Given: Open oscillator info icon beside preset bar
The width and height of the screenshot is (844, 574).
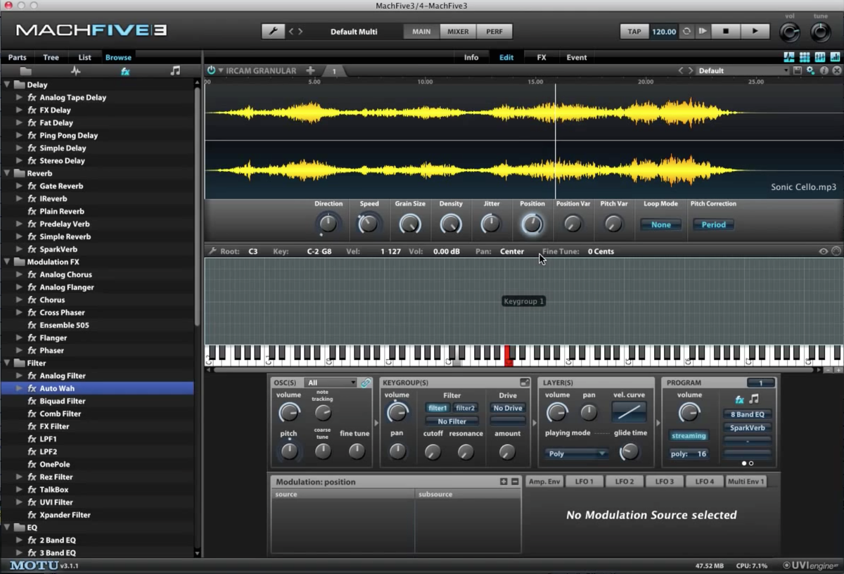Looking at the screenshot, I should [824, 70].
